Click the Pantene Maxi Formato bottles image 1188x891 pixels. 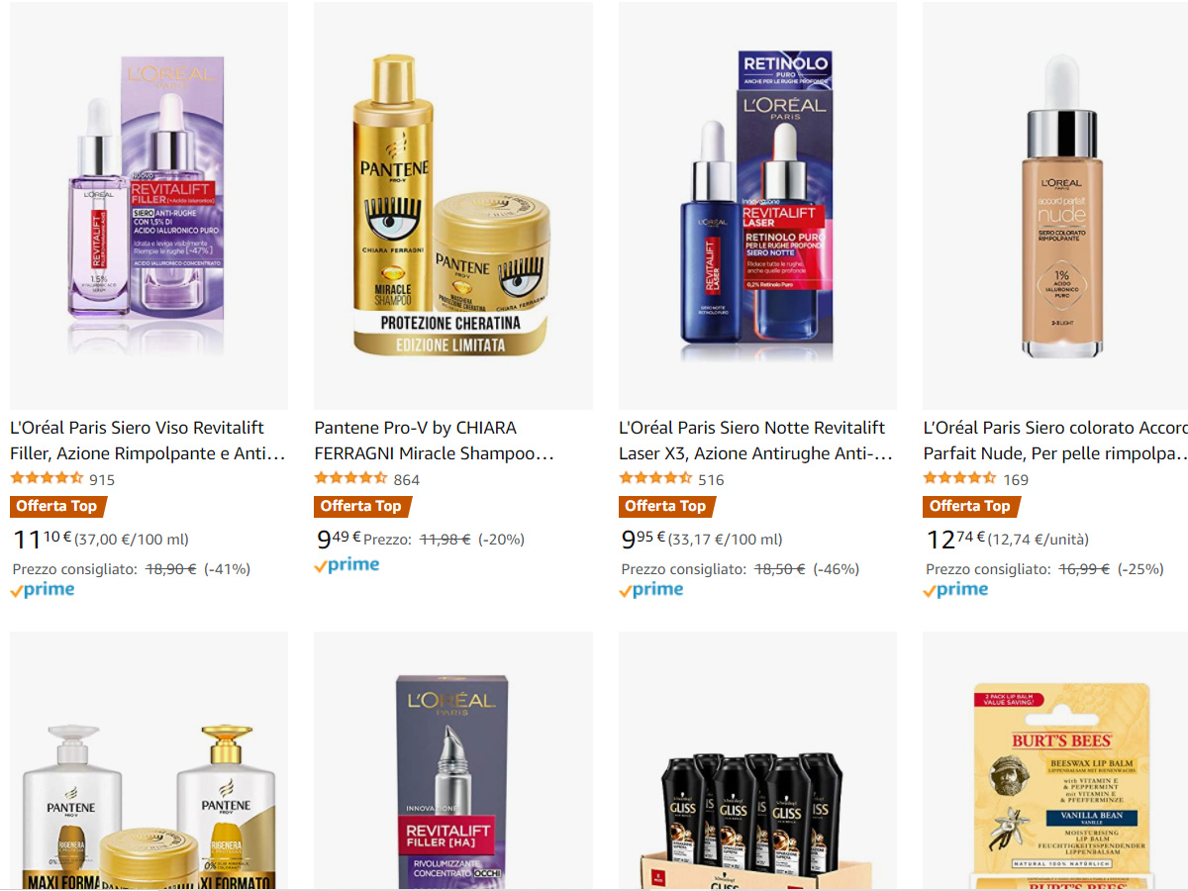148,761
